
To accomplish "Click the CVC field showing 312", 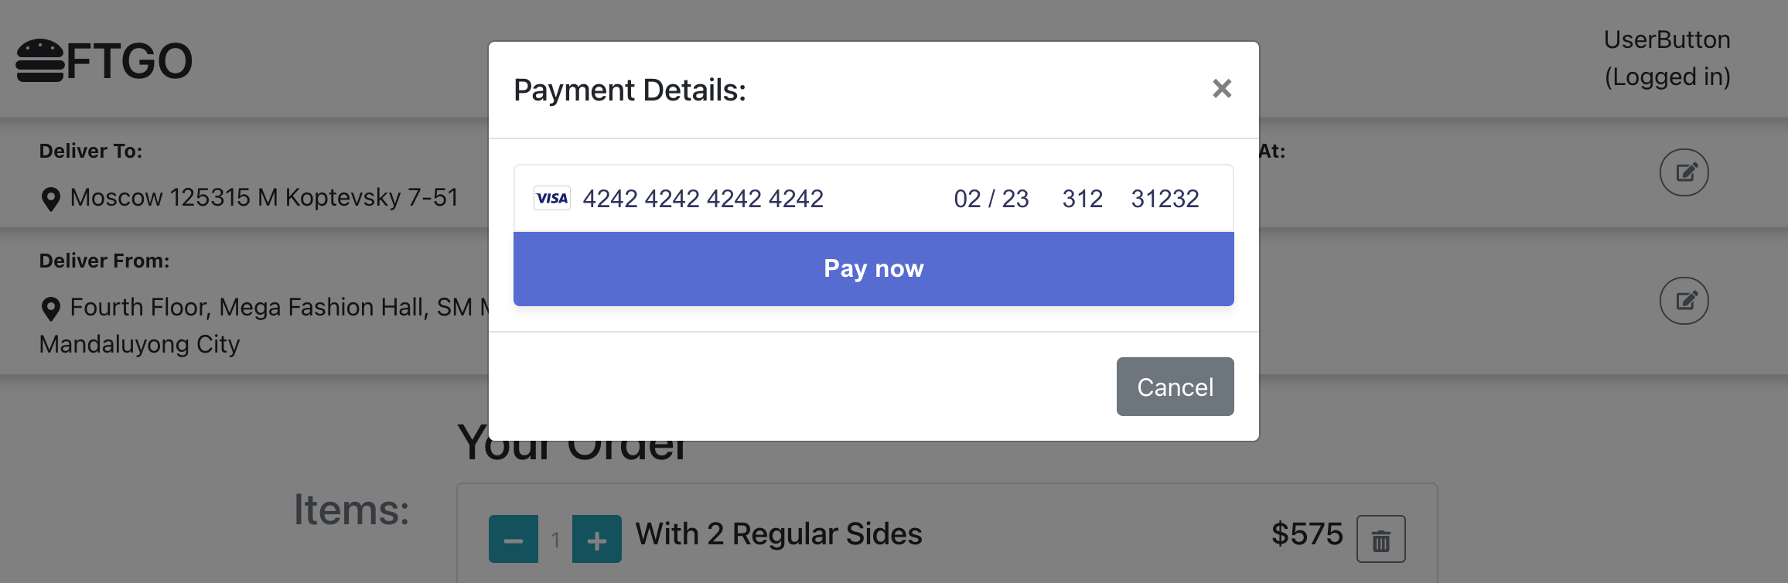I will [x=1083, y=199].
